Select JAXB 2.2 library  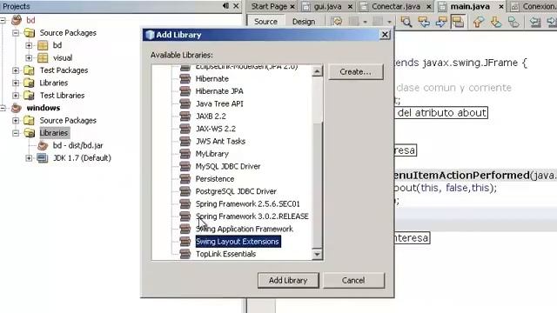211,116
